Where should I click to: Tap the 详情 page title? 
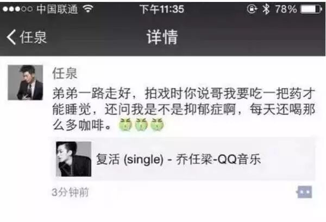pyautogui.click(x=162, y=37)
